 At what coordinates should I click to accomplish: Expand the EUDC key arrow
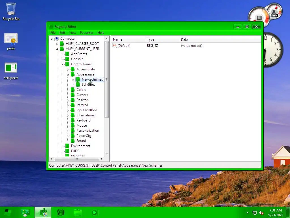click(x=62, y=151)
